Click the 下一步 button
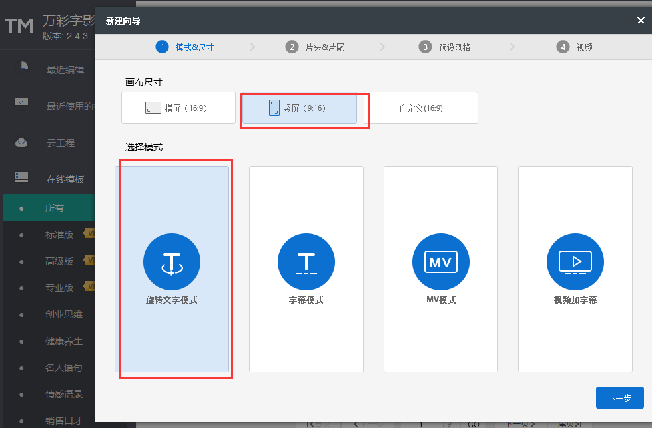The height and width of the screenshot is (428, 652). [x=619, y=397]
